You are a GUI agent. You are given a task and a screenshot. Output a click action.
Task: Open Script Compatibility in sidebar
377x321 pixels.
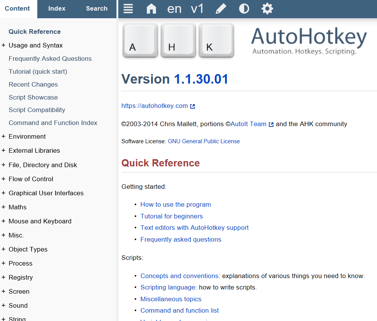[37, 110]
